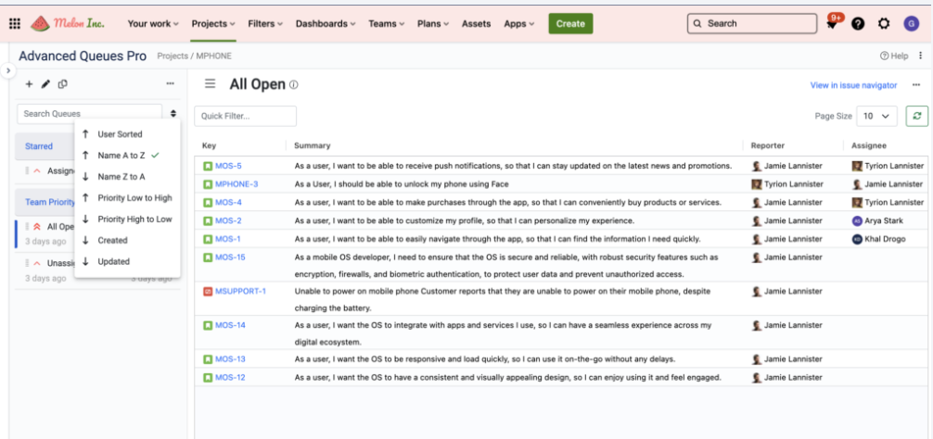Expand the left sidebar with chevron arrow

[x=7, y=70]
